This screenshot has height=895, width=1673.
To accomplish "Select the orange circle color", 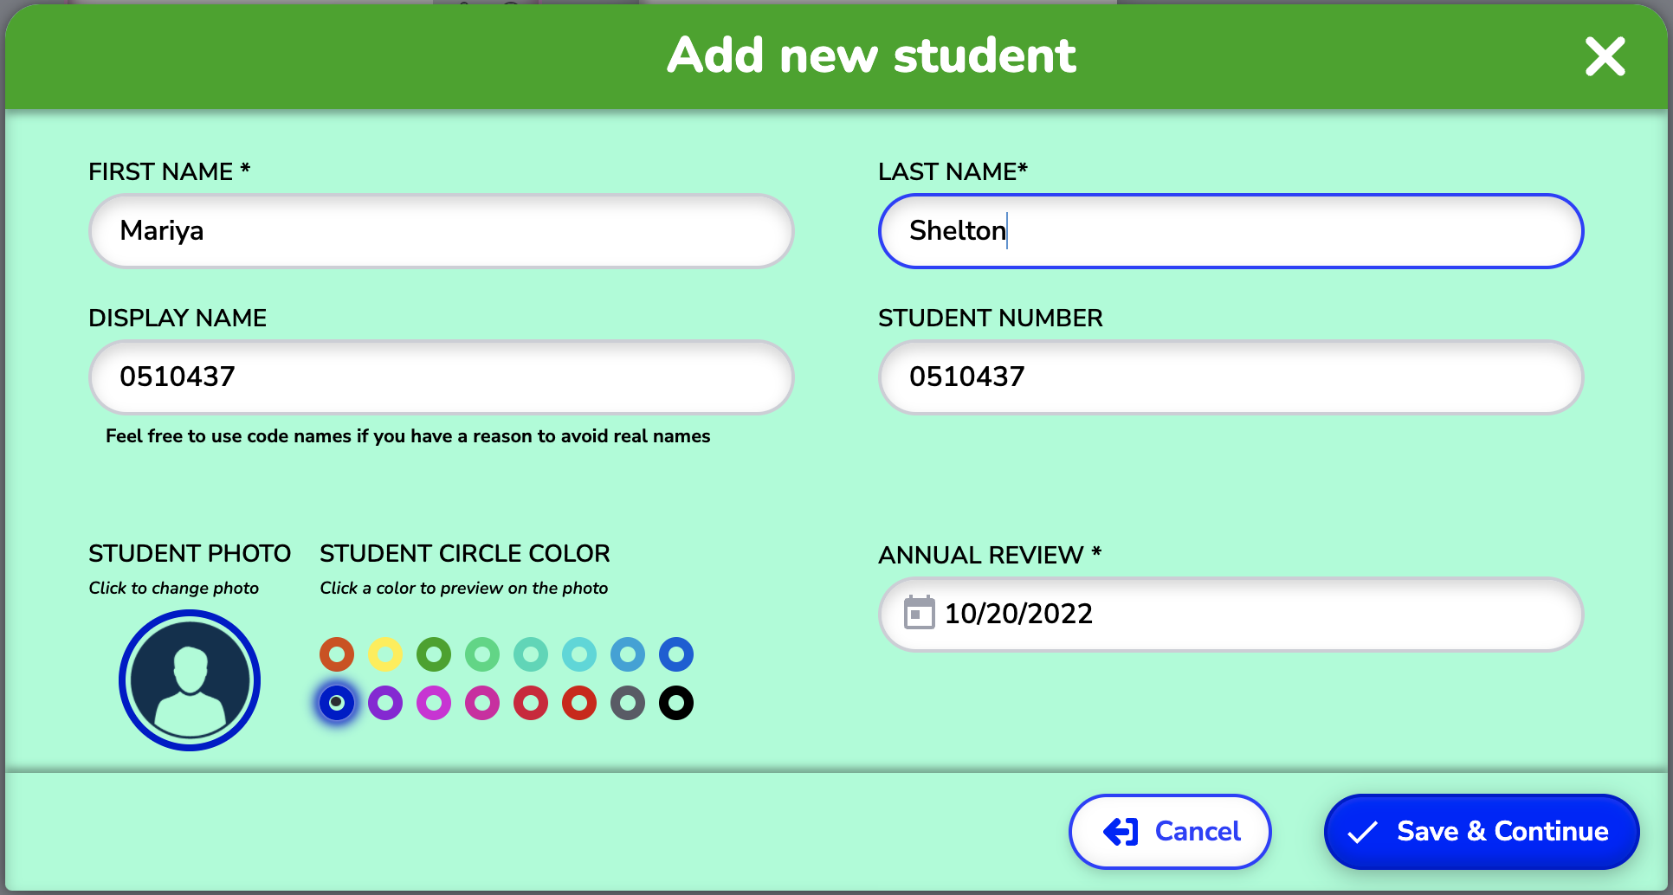I will pyautogui.click(x=337, y=654).
